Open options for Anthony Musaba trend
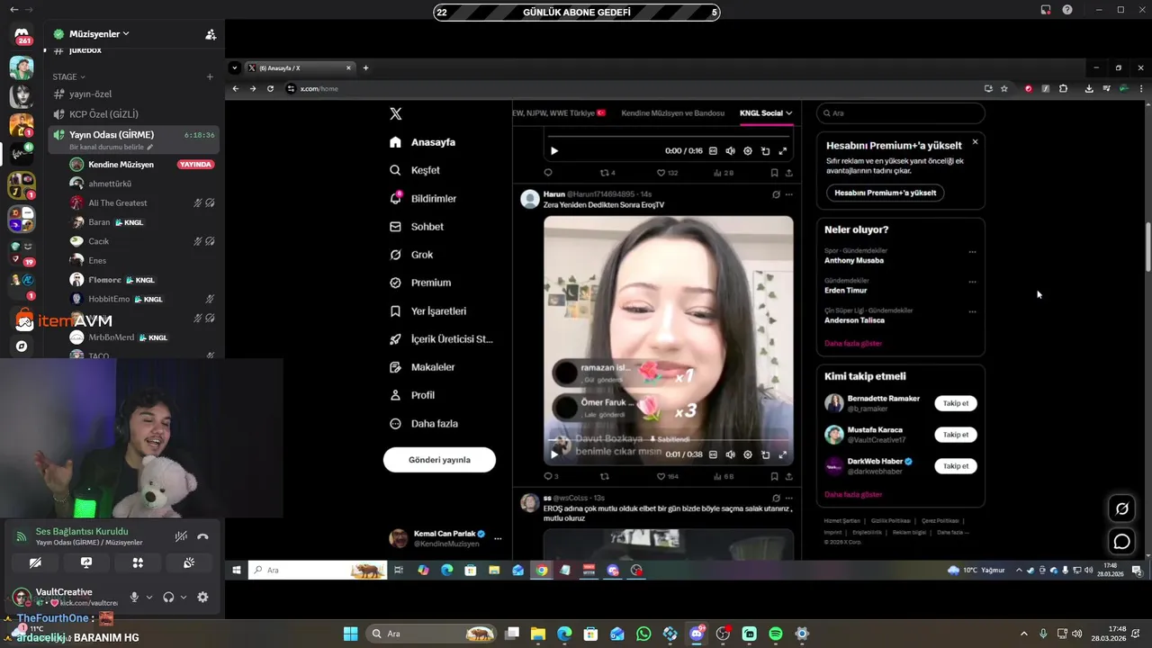The width and height of the screenshot is (1152, 648). click(972, 252)
